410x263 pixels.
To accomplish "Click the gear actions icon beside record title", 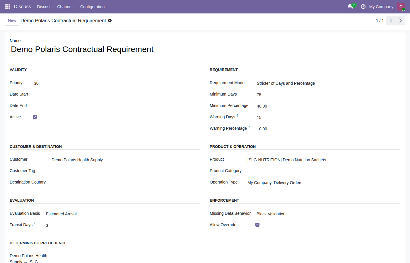I will [110, 20].
